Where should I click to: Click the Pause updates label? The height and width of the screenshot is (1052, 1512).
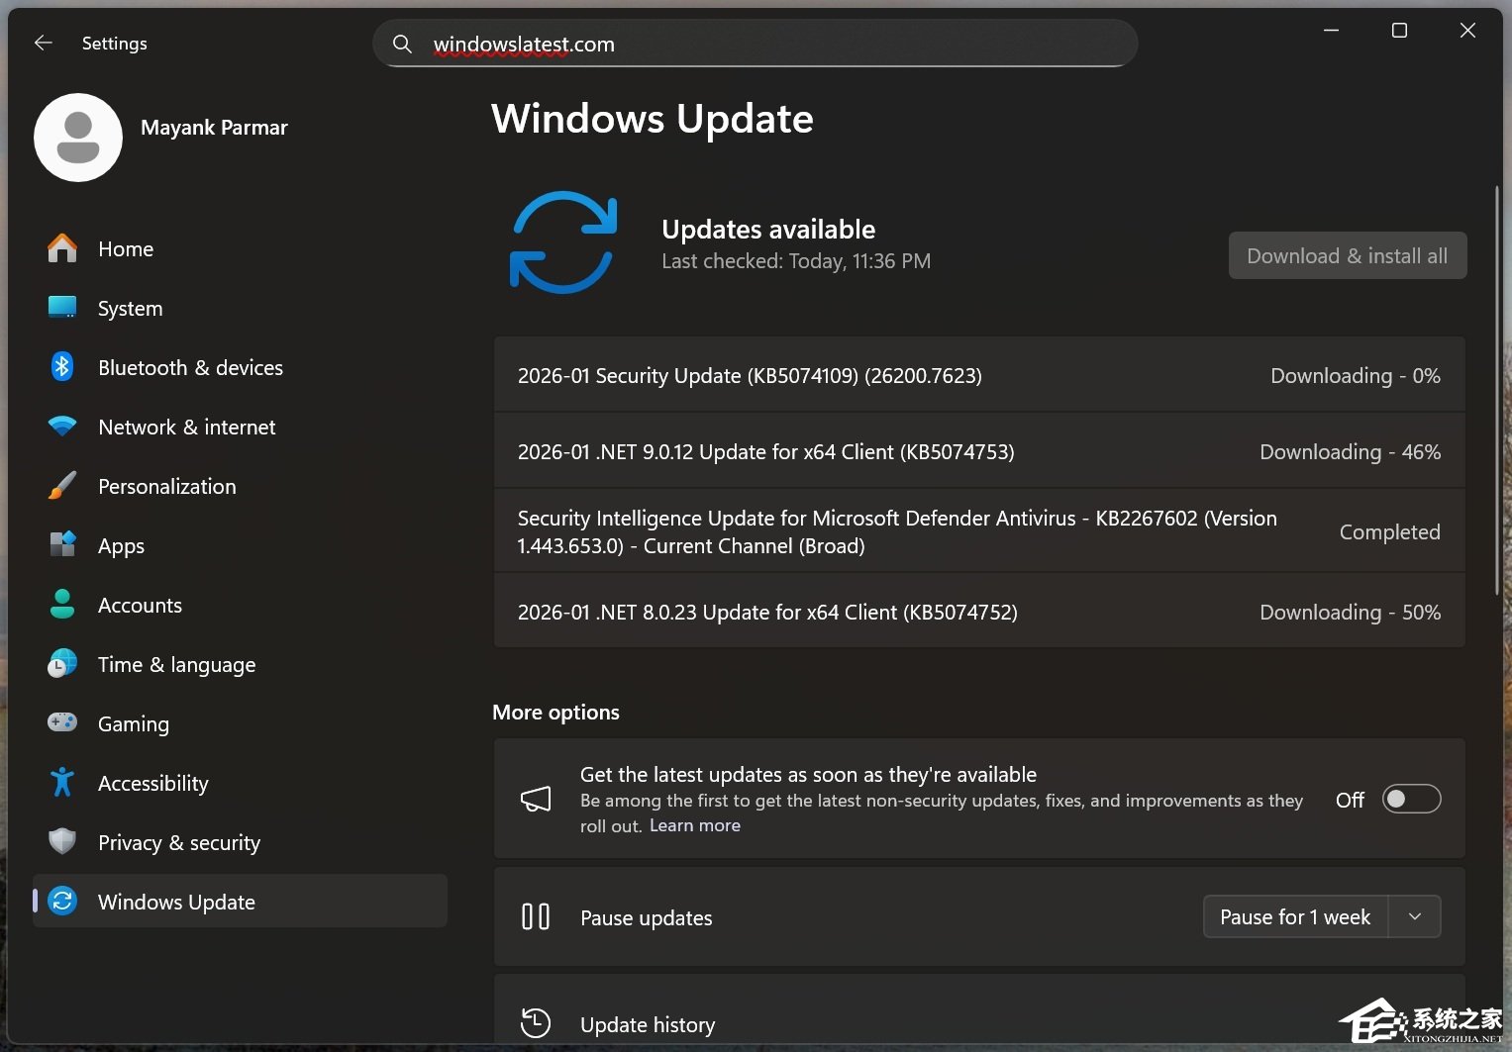pos(647,917)
